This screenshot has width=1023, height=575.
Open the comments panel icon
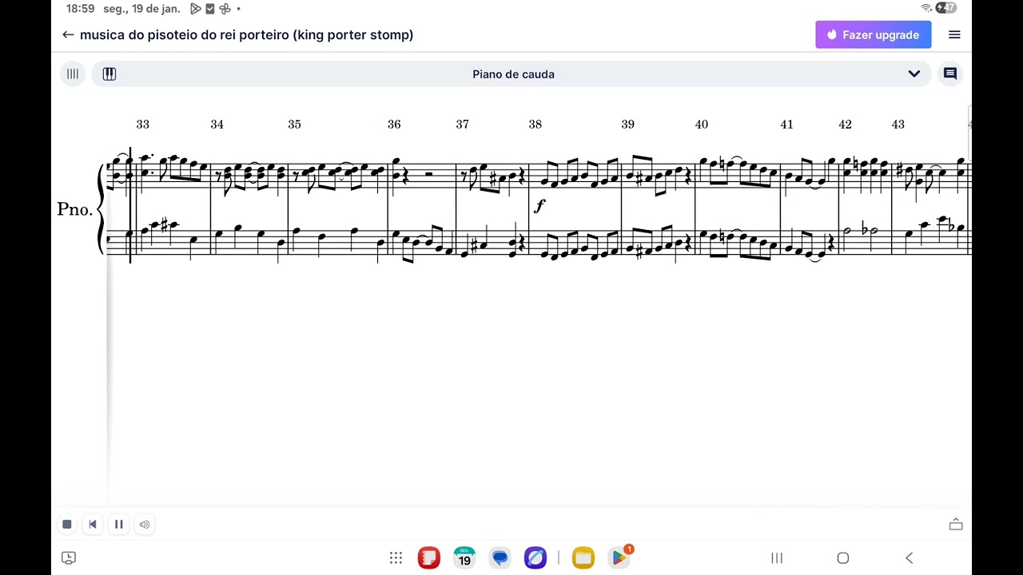point(950,73)
